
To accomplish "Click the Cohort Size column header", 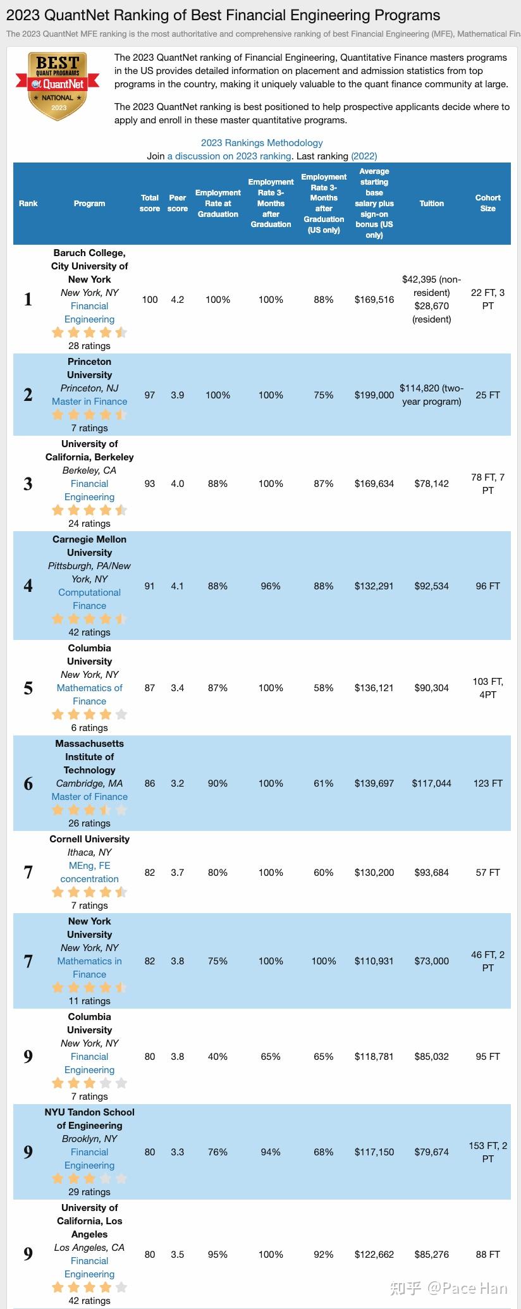I will pos(487,203).
